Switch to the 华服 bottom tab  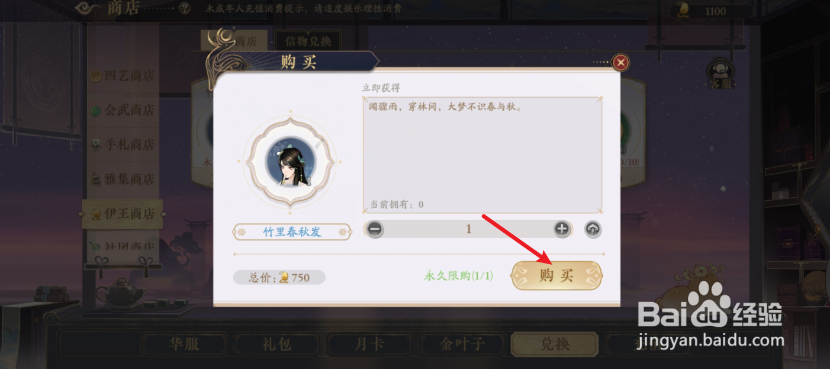[184, 344]
